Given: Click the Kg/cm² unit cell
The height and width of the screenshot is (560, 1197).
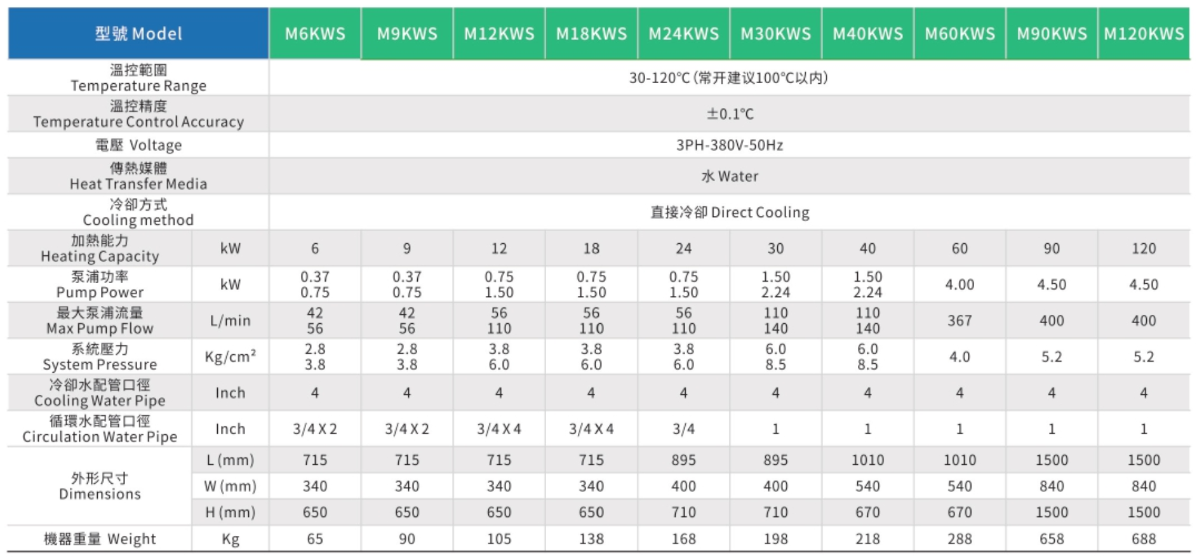Looking at the screenshot, I should pos(230,357).
